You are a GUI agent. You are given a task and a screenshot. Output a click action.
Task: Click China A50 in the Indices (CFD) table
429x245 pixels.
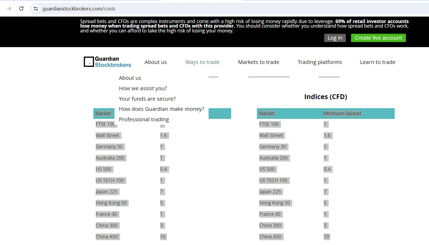(x=270, y=237)
